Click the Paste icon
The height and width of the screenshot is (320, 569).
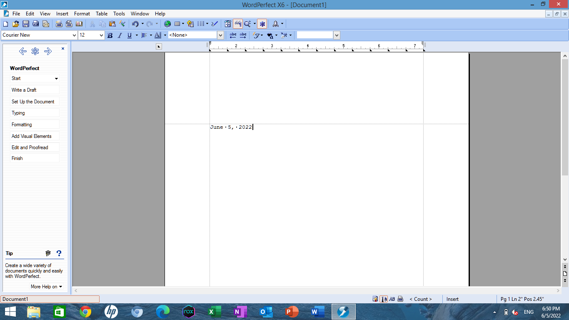112,24
